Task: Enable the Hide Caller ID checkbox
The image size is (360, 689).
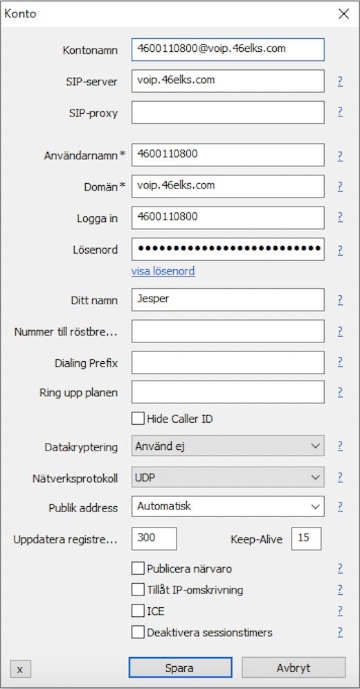Action: [x=138, y=419]
